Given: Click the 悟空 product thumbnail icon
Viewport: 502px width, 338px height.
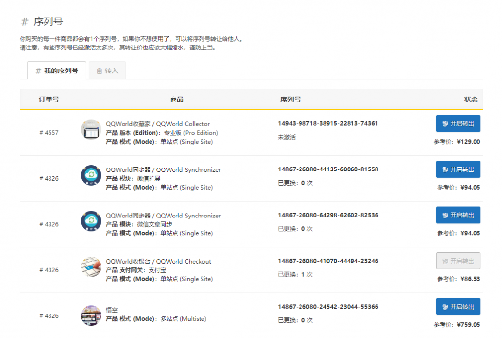Looking at the screenshot, I should pos(91,315).
